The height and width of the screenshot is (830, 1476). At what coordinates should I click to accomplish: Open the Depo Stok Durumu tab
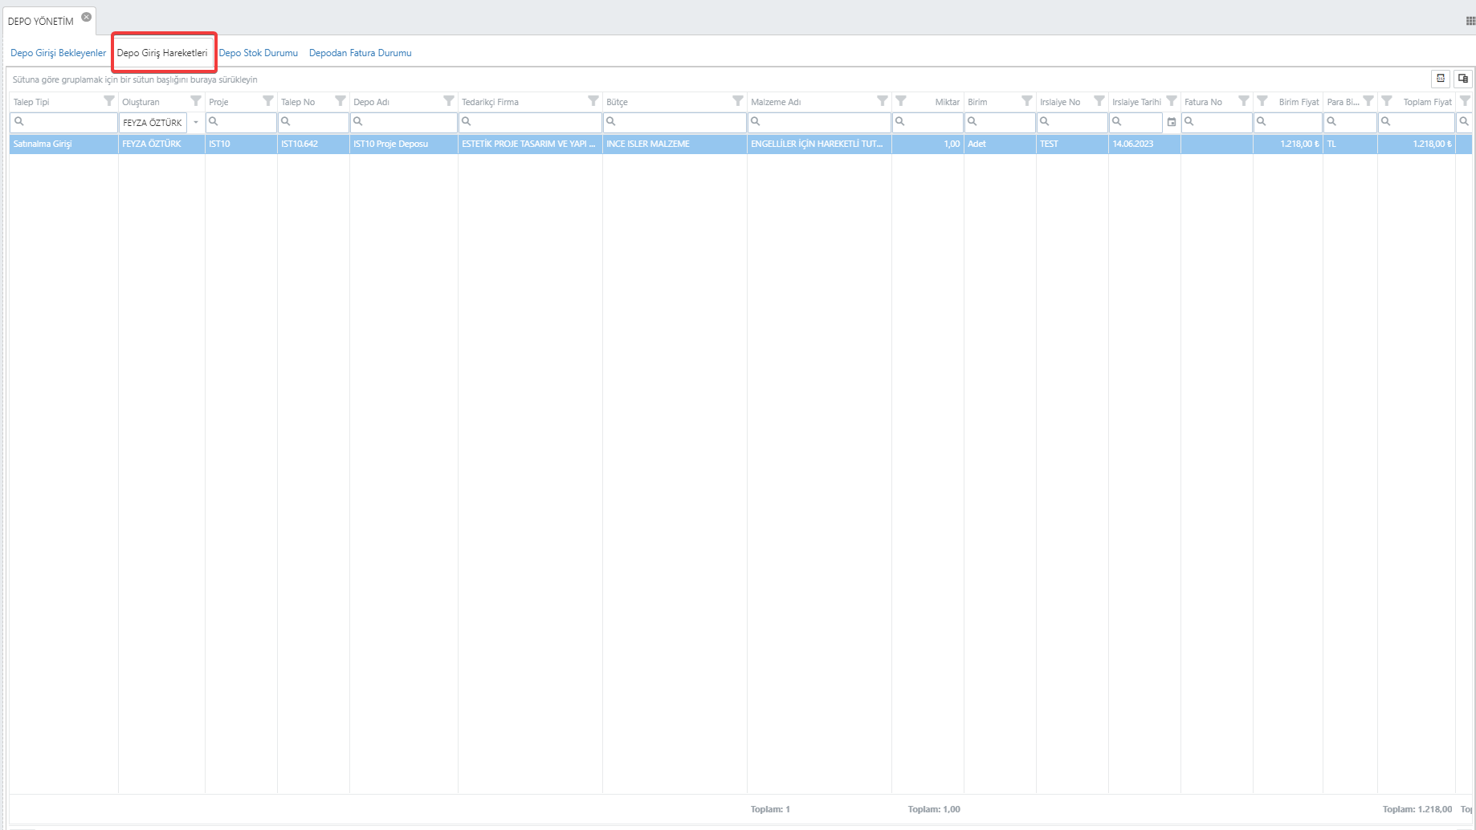click(258, 53)
